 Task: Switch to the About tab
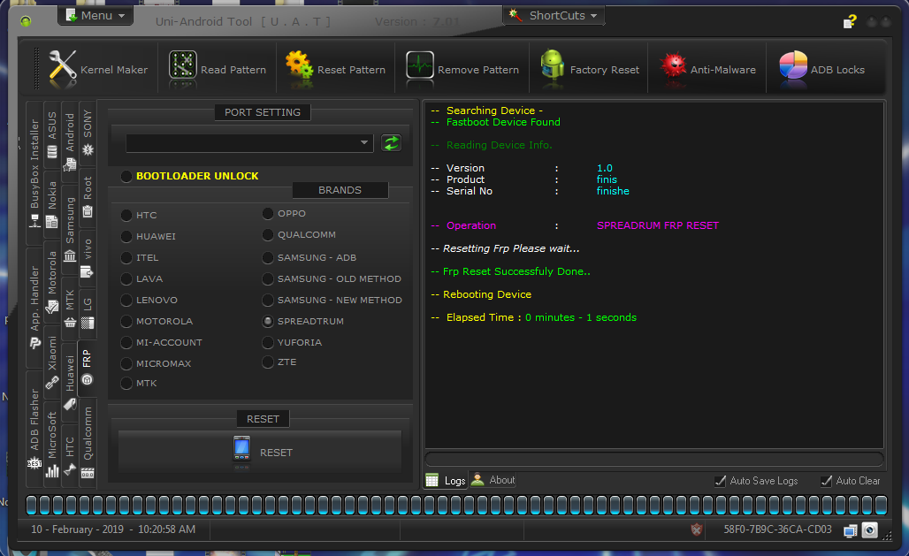(493, 480)
